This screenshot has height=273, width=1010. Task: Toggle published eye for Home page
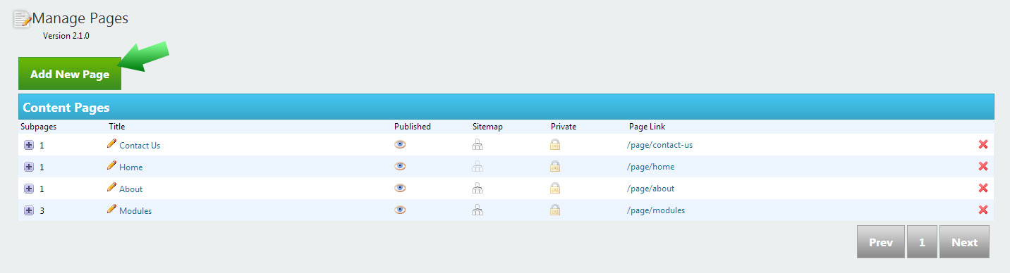pos(400,166)
